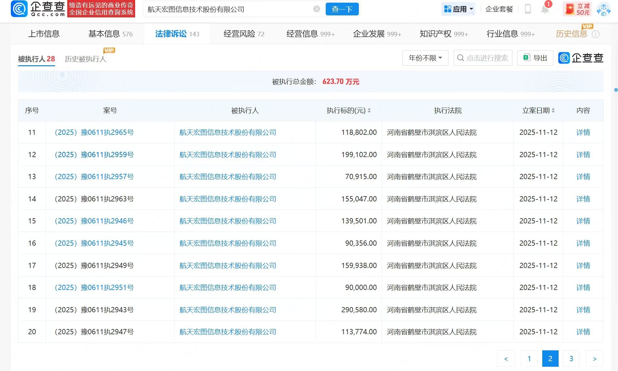Screen dimensions: 618x371
Task: Open the notification bell icon
Action: click(x=545, y=9)
